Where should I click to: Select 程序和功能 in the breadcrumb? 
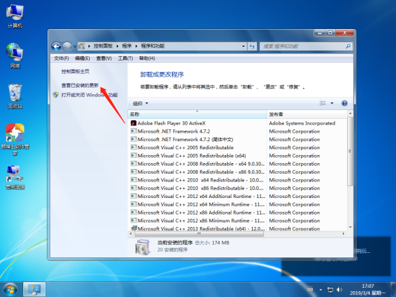(152, 46)
